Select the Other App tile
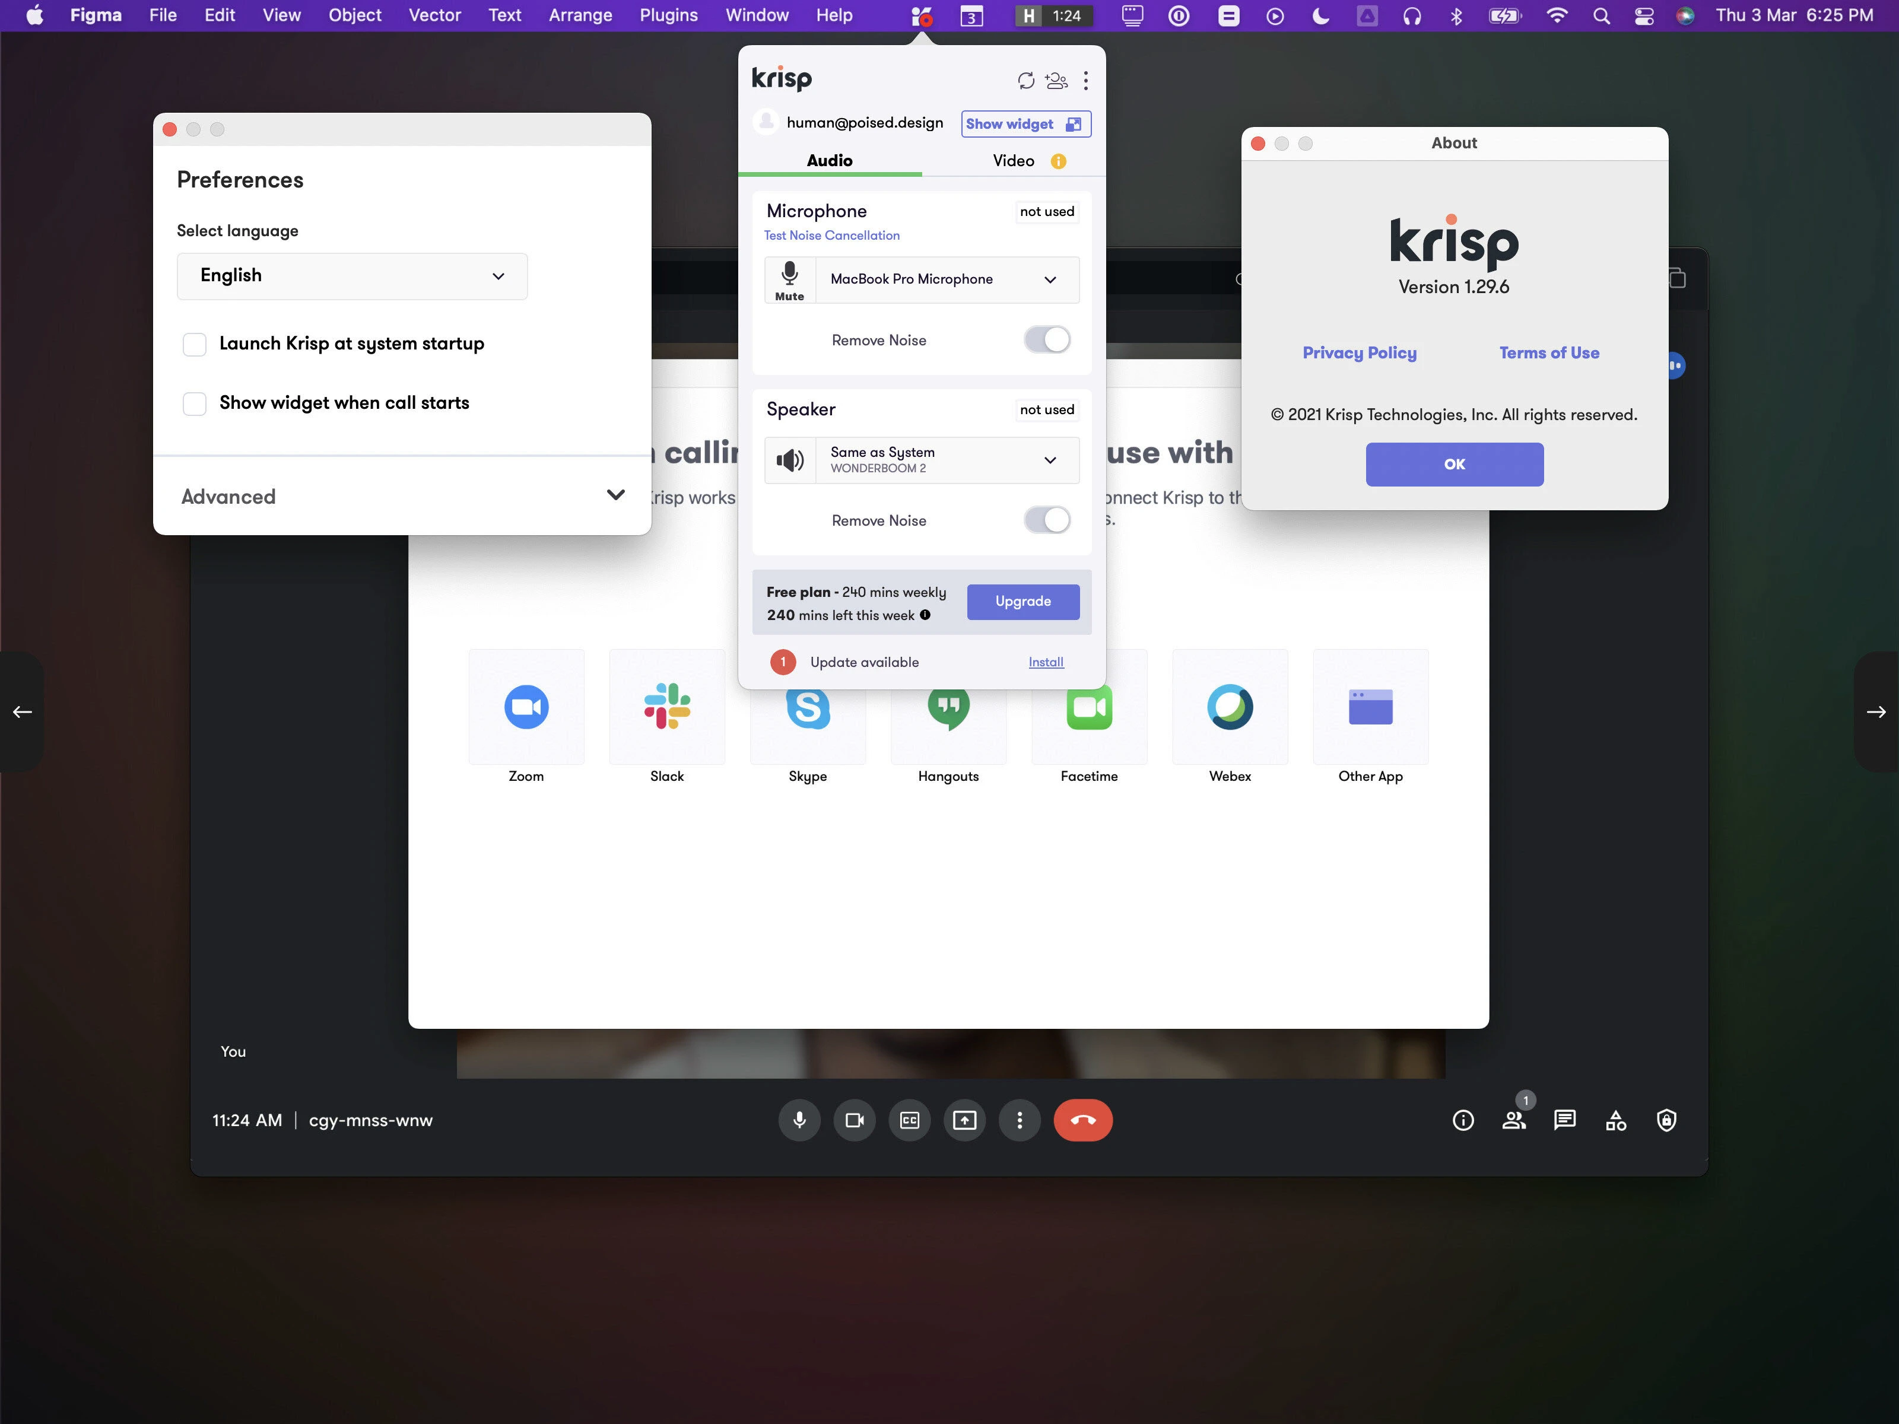 (1371, 707)
